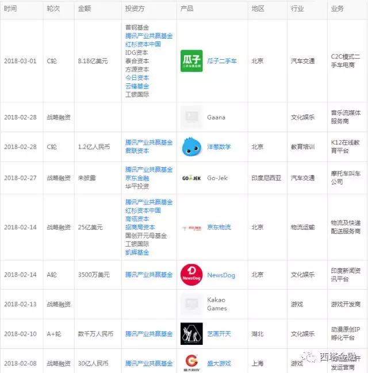The width and height of the screenshot is (368, 373).
Task: Click 腾讯产业共赢基金 in 盛大游戏 row
Action: click(x=149, y=363)
